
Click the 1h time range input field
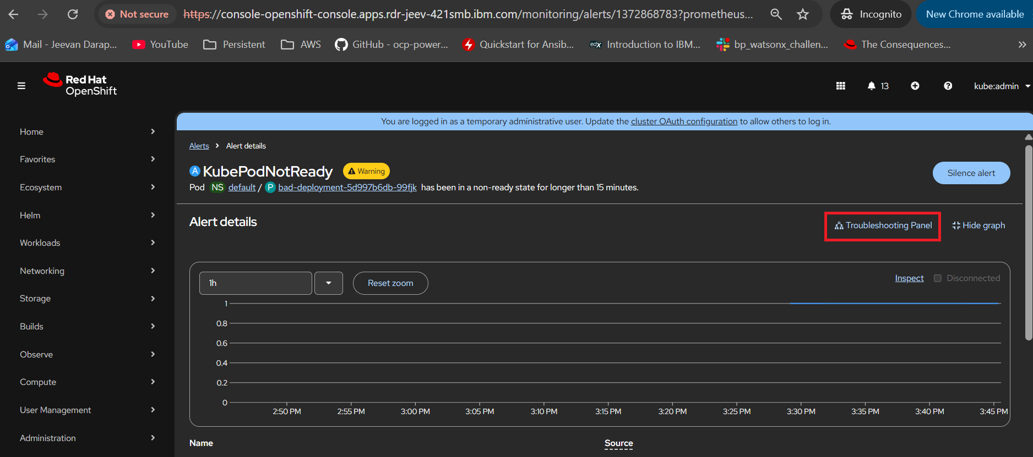255,283
